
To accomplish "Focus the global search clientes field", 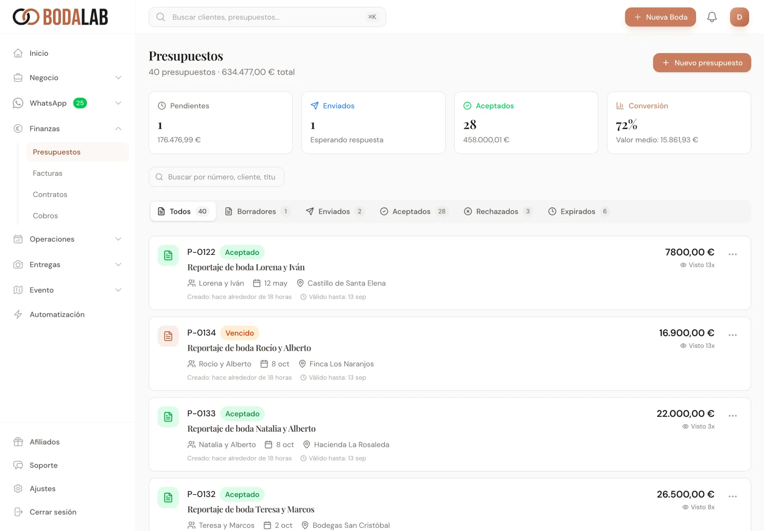I will pos(267,17).
